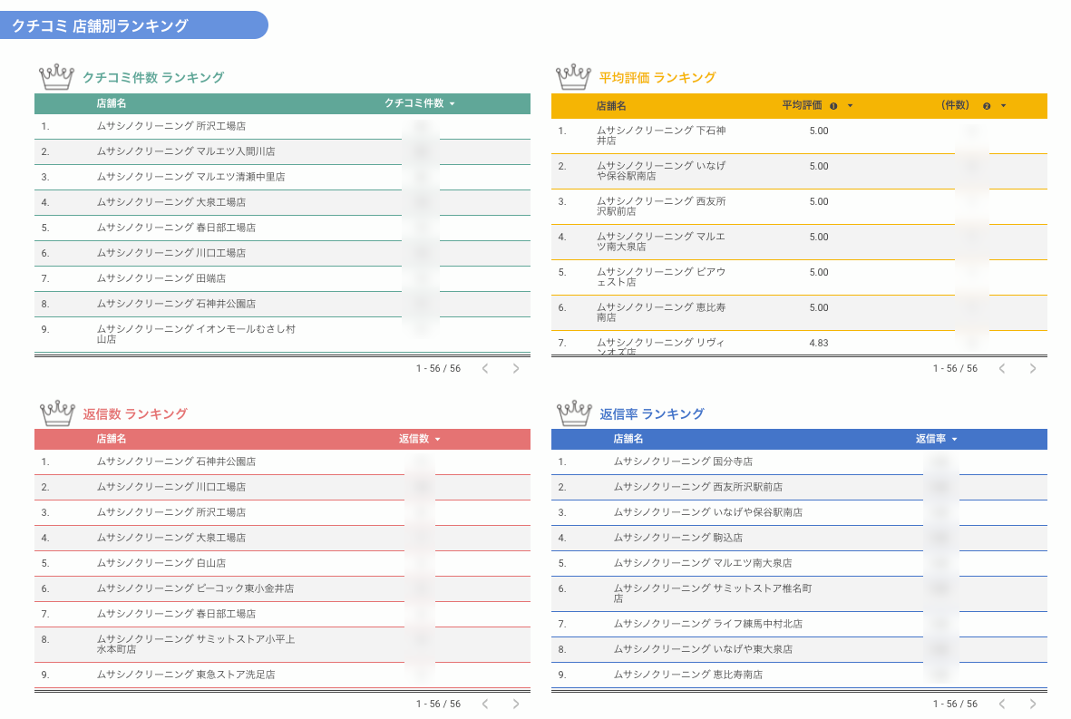Toggle sort arrow on 返信数 column
This screenshot has width=1071, height=719.
click(x=438, y=439)
